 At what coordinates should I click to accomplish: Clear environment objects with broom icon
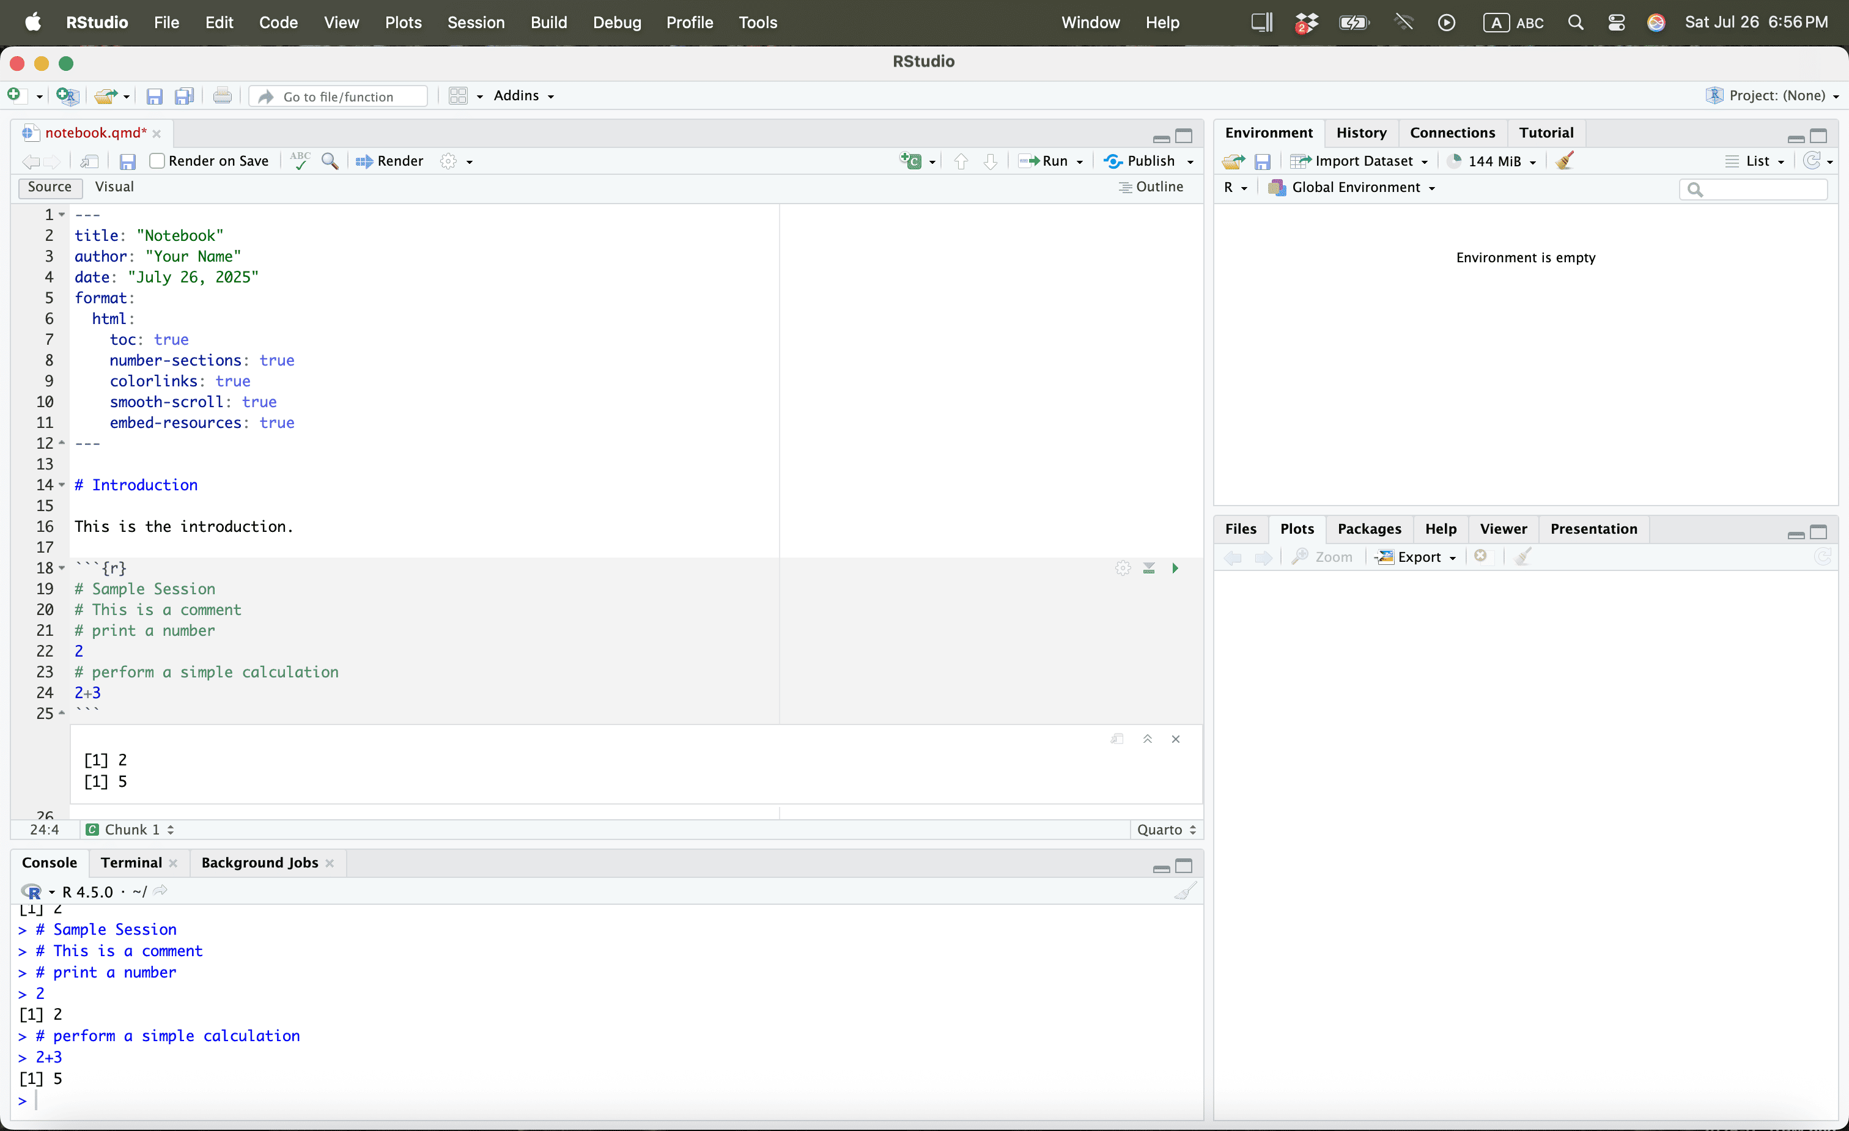(x=1565, y=161)
